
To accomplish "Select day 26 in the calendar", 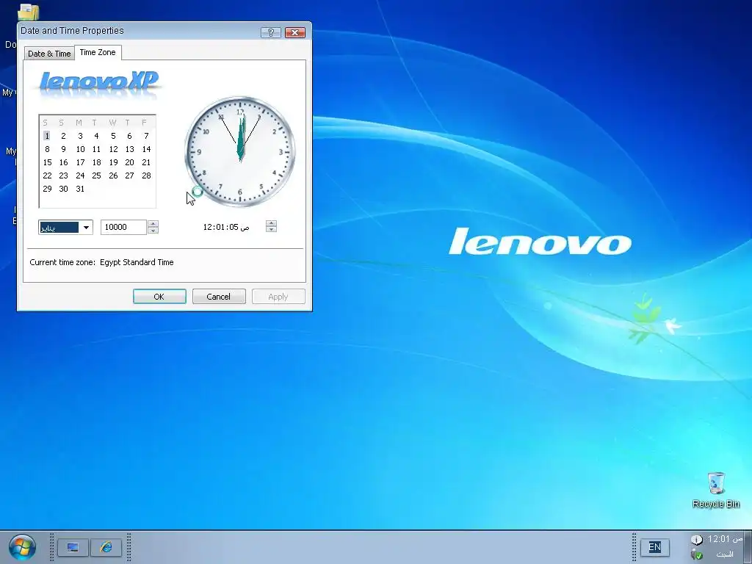I will pos(113,176).
